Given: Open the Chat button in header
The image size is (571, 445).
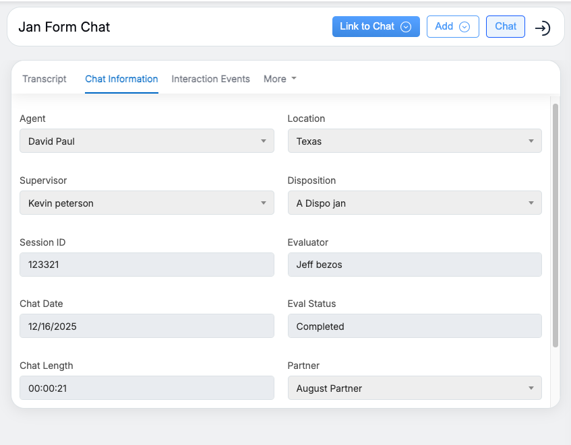Looking at the screenshot, I should click(505, 27).
